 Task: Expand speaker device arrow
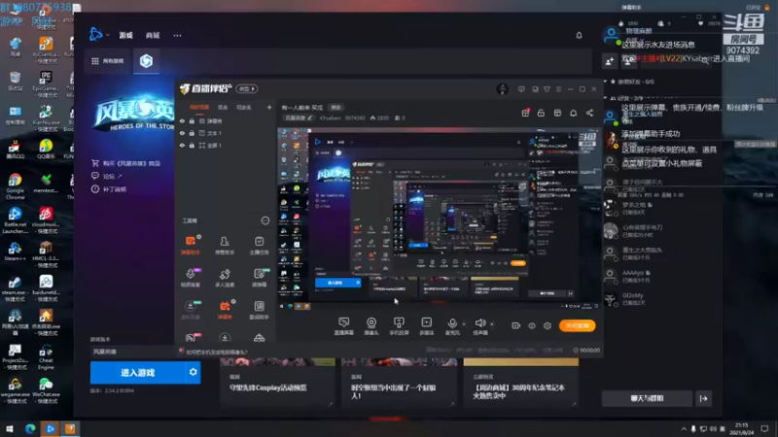[492, 324]
